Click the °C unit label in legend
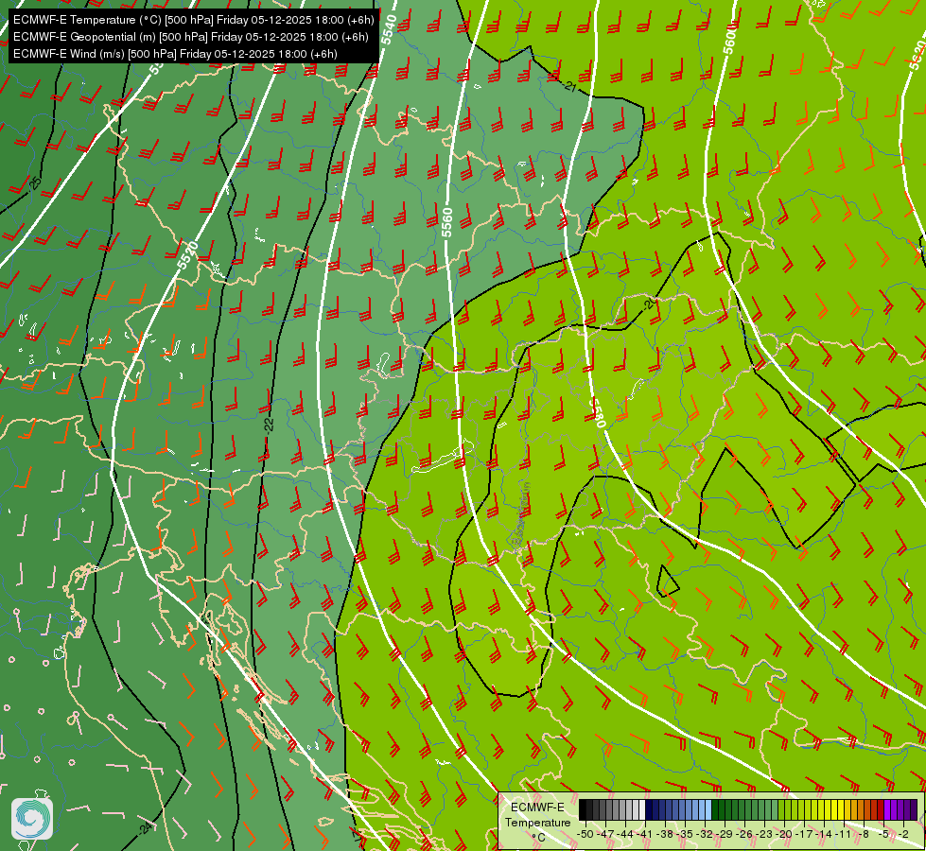Viewport: 926px width, 851px height. (x=538, y=838)
